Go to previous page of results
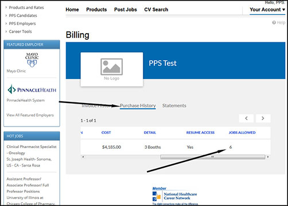 click(246, 118)
